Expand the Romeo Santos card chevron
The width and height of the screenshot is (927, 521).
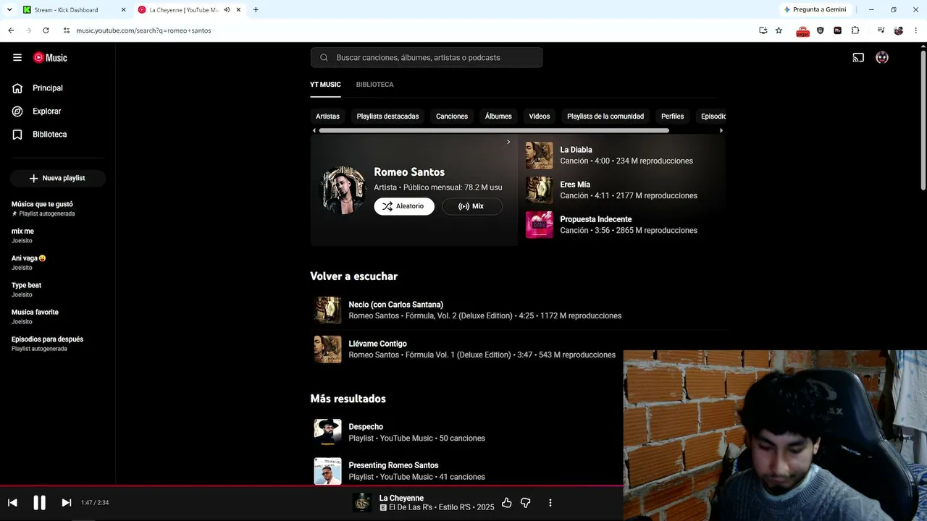click(508, 142)
